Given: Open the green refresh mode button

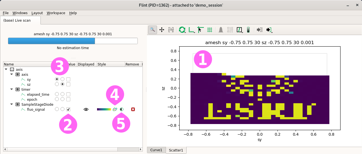Looking at the screenshot, I should 182,29.
